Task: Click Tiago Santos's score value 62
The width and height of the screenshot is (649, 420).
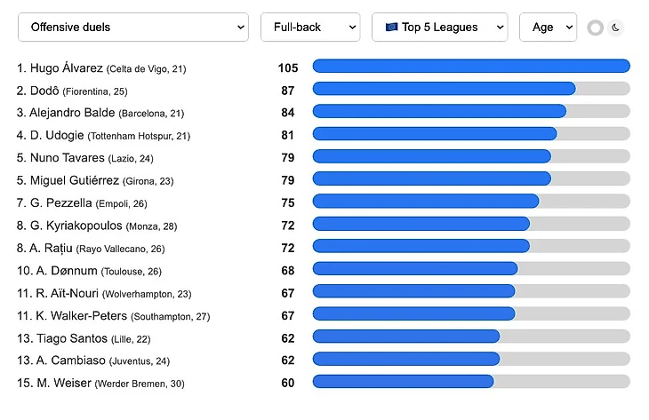Action: (x=287, y=338)
